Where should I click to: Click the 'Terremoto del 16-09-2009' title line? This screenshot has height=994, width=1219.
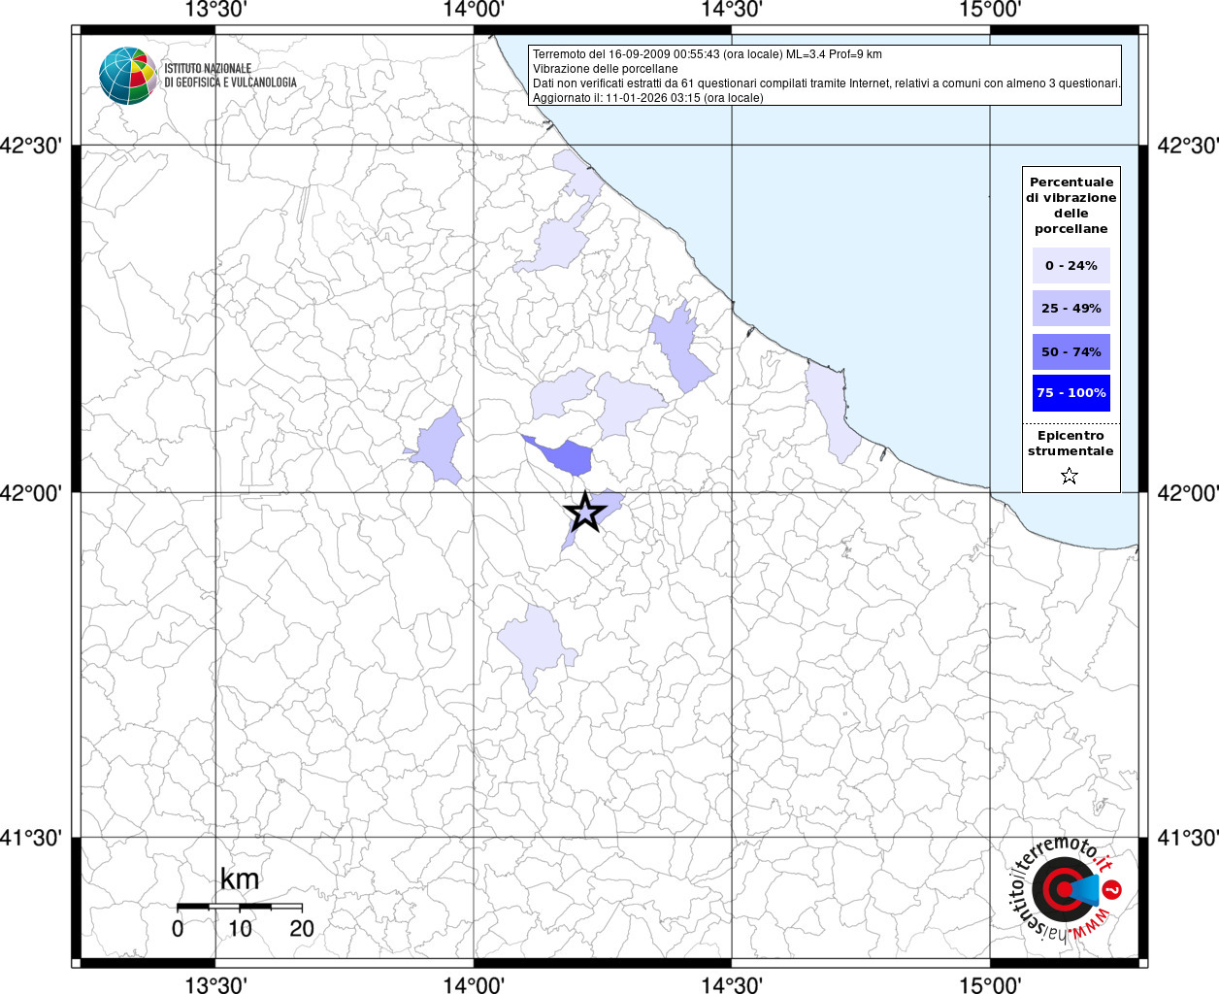(x=708, y=54)
